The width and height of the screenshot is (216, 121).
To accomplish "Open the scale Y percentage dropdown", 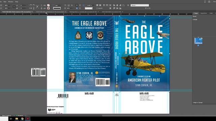I will [11, 8].
